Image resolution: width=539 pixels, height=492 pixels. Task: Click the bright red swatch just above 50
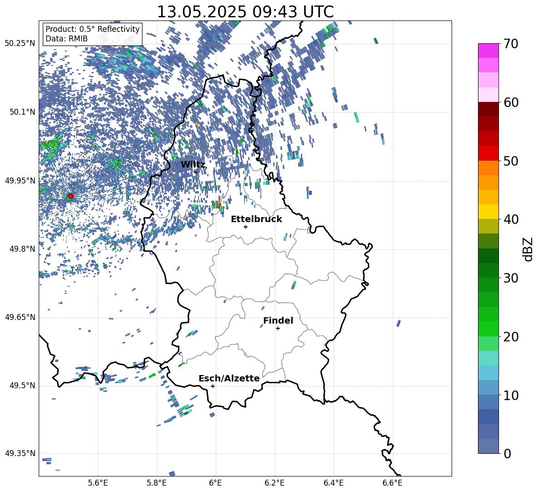point(488,153)
